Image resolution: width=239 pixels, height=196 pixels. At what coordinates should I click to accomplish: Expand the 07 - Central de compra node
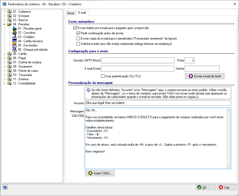4,62
